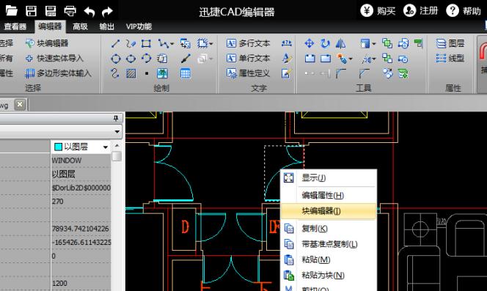Click 多边形实体输入 in the ribbon
The height and width of the screenshot is (291, 487).
coord(59,73)
